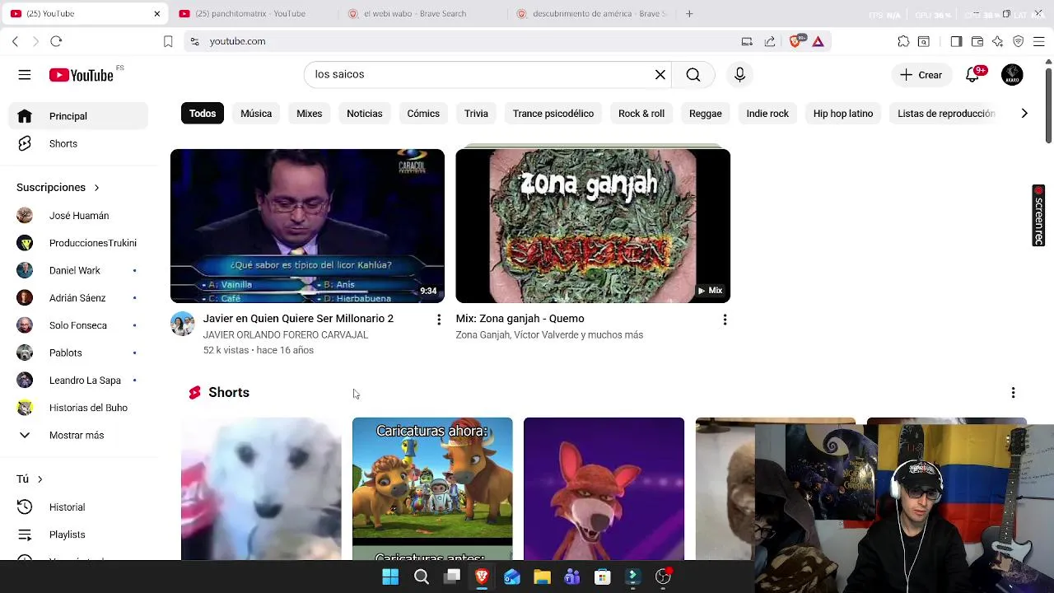Open Shorts shelf more options menu
The height and width of the screenshot is (593, 1054).
pos(1013,393)
